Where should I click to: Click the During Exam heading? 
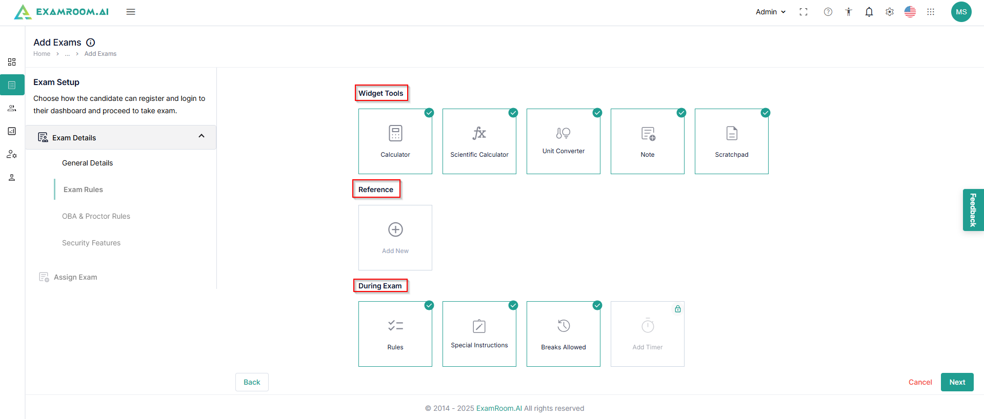point(380,286)
